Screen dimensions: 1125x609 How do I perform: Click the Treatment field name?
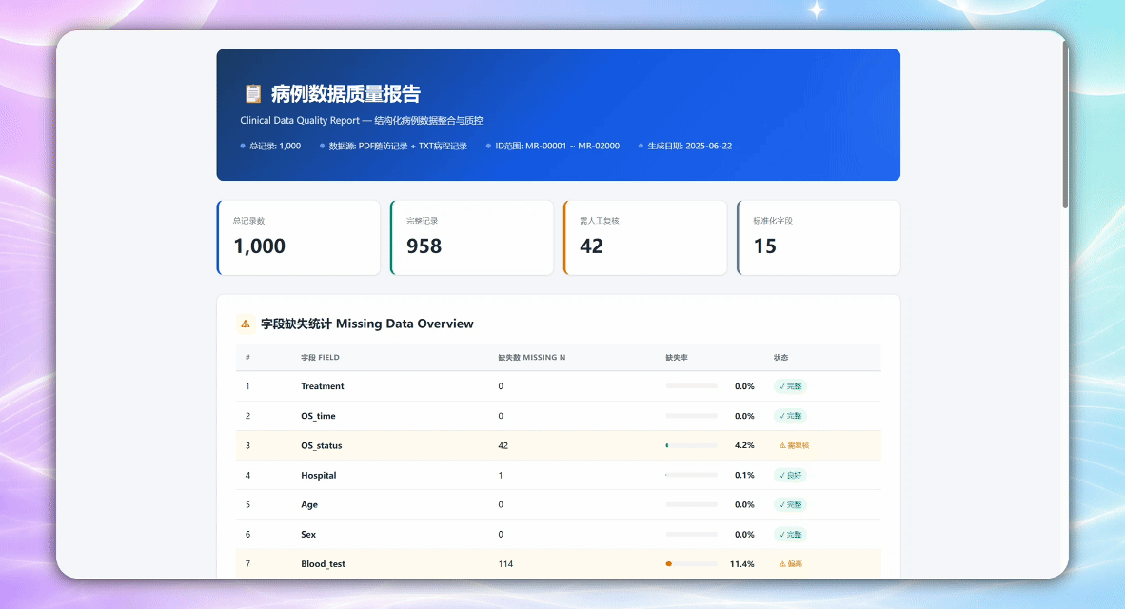pyautogui.click(x=322, y=386)
